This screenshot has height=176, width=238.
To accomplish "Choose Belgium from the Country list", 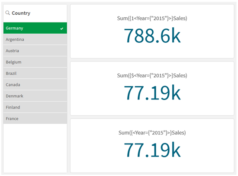I will pos(35,62).
